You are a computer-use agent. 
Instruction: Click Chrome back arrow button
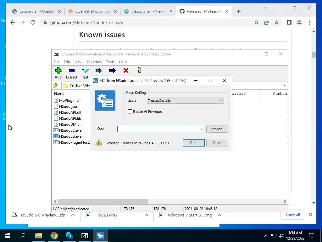13,22
